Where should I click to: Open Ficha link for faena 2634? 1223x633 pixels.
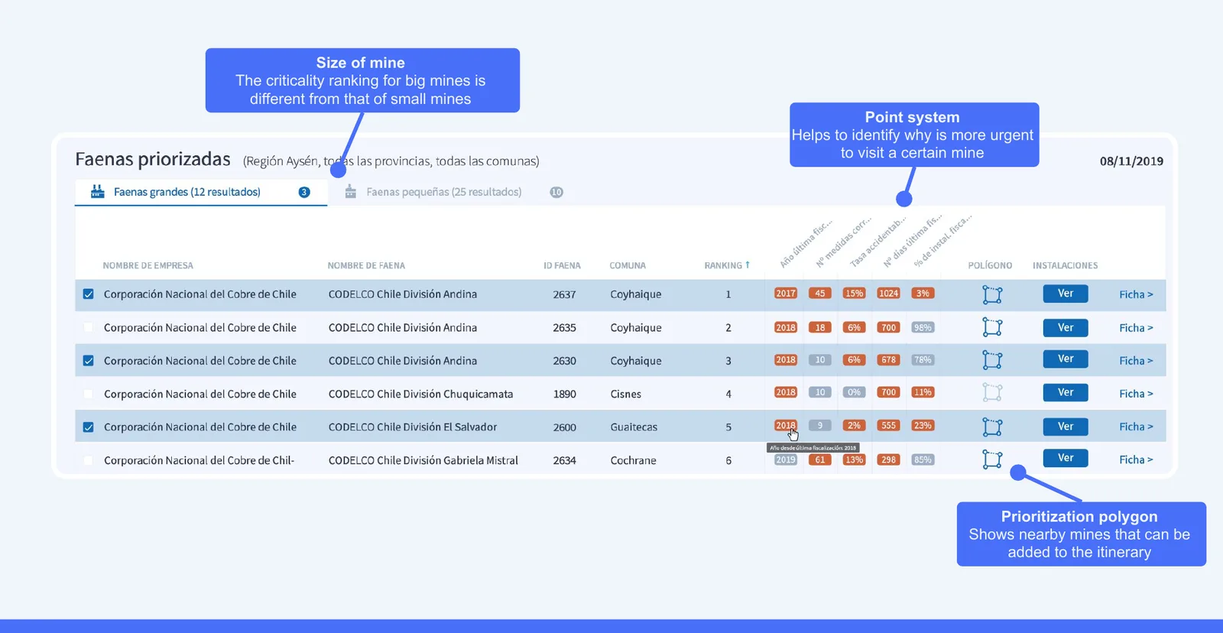pos(1136,459)
